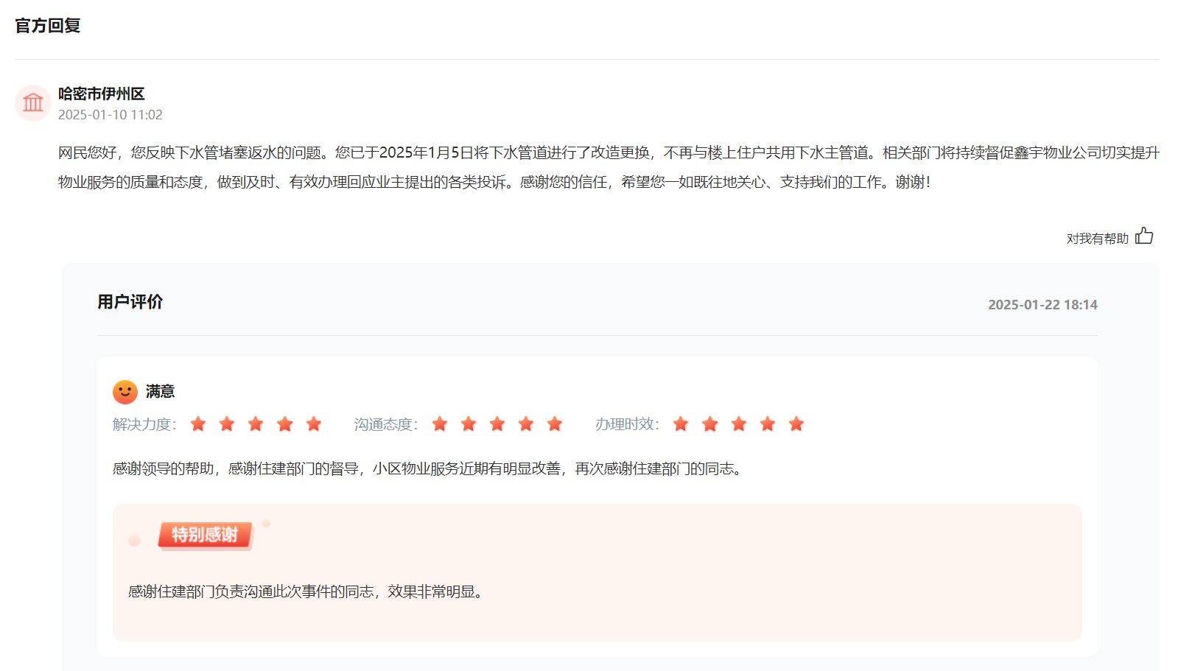Screen dimensions: 1181x671
Task: Click the first star in 沟通态度 rating
Action: point(440,424)
